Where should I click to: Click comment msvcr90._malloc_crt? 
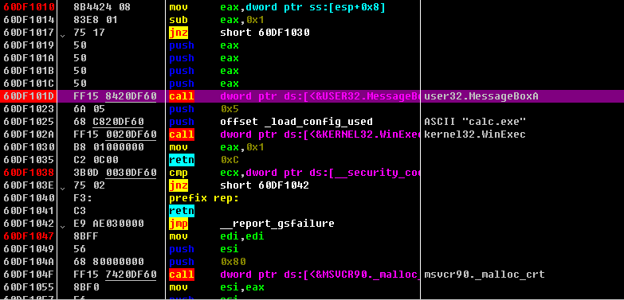coord(485,275)
